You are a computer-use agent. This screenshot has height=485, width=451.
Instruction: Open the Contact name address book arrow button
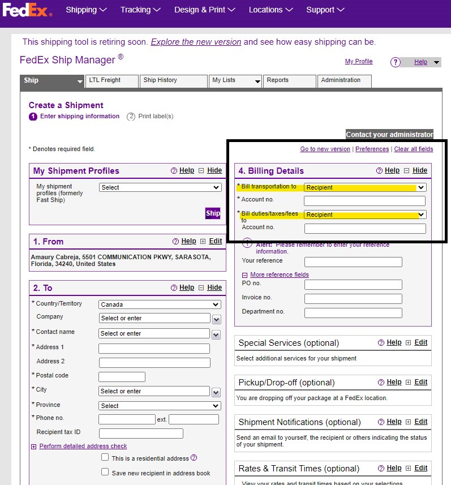coord(216,334)
